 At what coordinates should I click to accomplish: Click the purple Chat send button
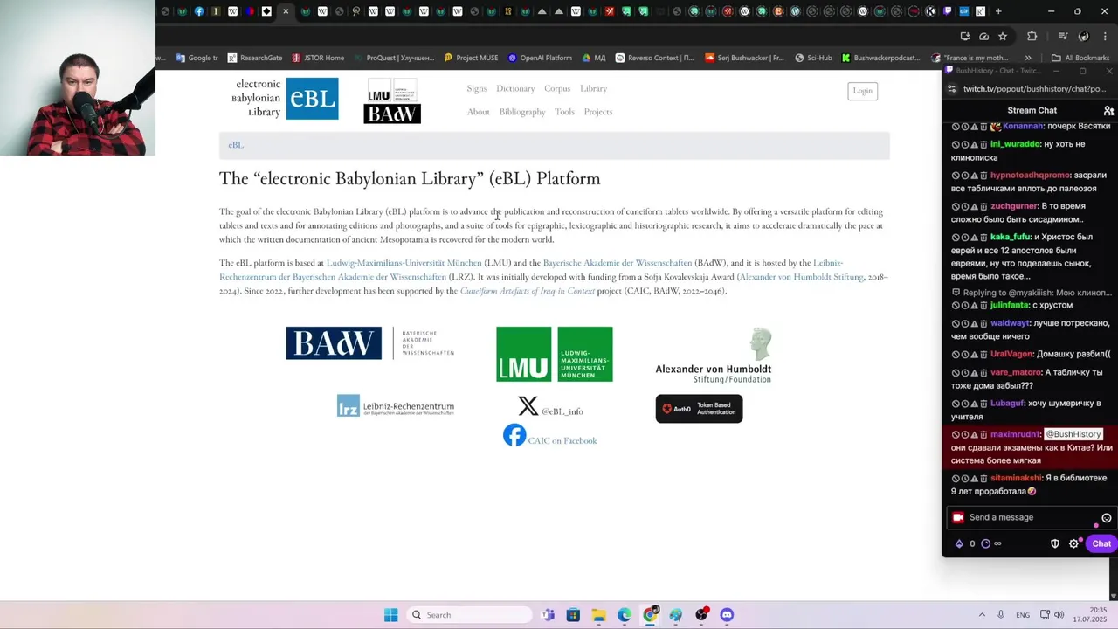coord(1101,543)
